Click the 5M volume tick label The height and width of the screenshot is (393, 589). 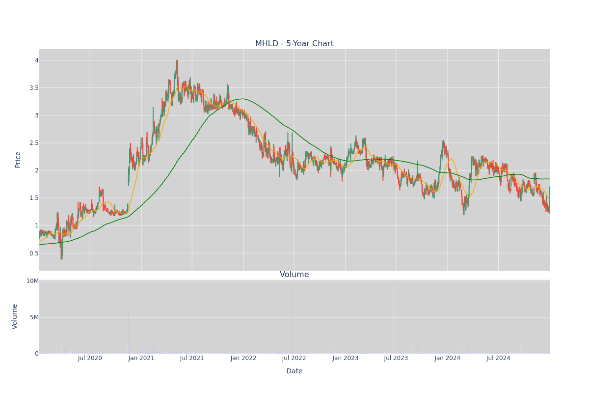pos(34,317)
